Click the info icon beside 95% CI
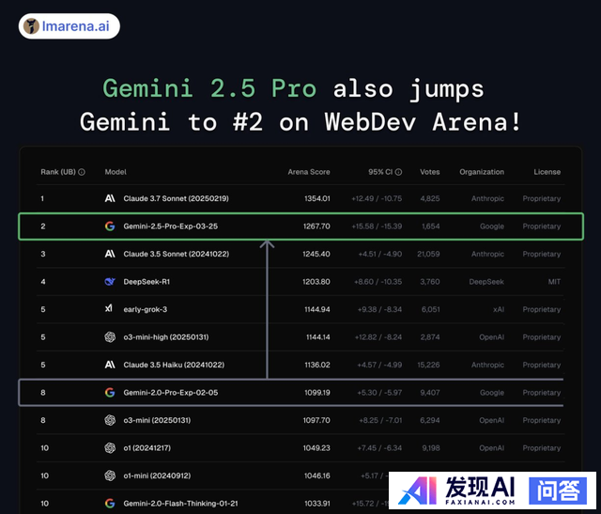Viewport: 601px width, 514px height. coord(398,172)
